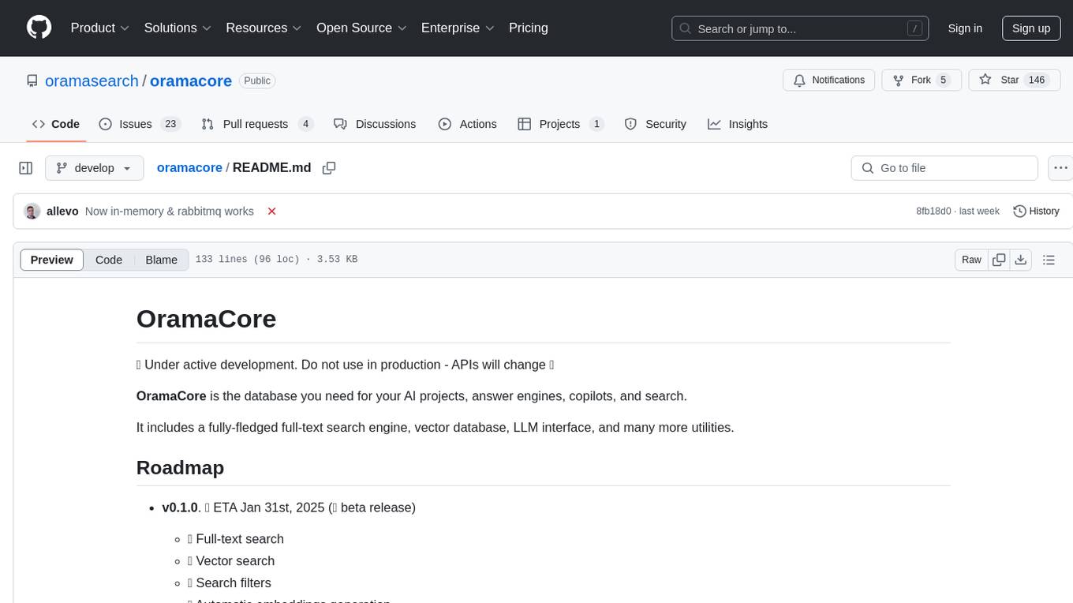Switch to the Code view
Screen dimensions: 1073x603
click(109, 260)
